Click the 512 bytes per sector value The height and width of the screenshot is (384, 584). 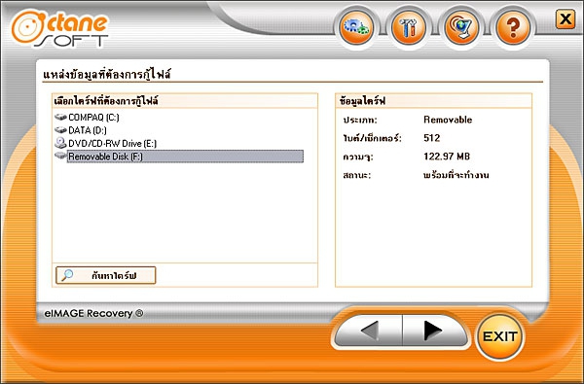point(431,138)
